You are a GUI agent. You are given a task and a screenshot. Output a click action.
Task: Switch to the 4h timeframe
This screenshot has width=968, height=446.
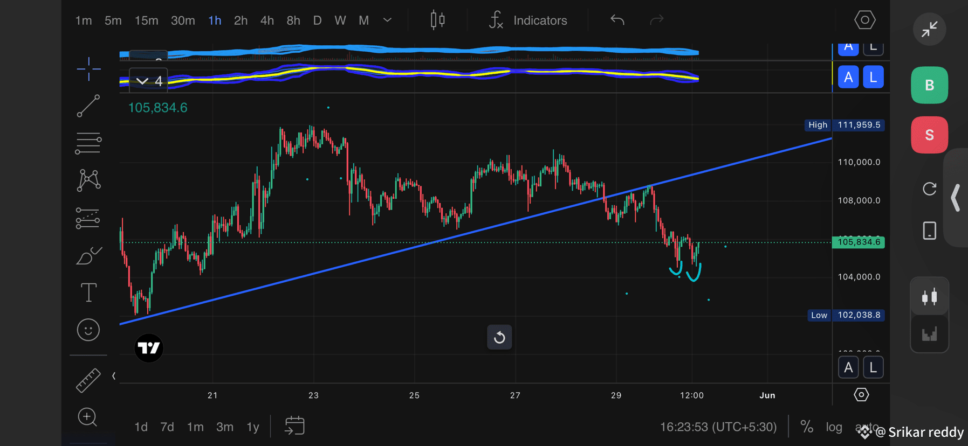point(267,20)
